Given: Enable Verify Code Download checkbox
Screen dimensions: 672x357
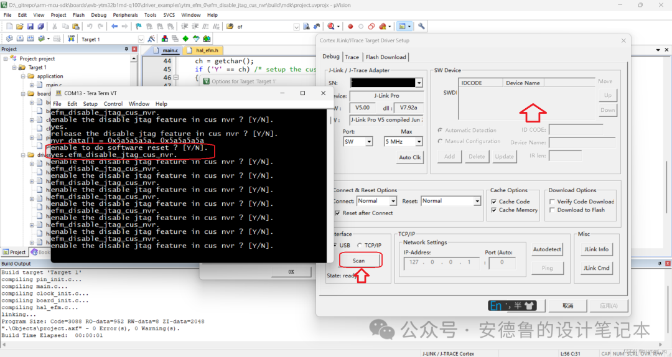Looking at the screenshot, I should [553, 202].
